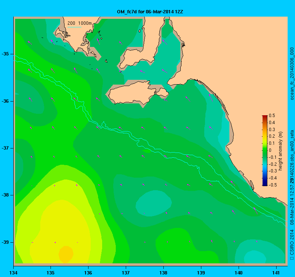The image size is (295, 277).
Task: Click the latitude label '-36'
Action: tap(5, 101)
